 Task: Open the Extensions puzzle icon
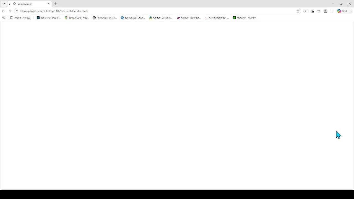pyautogui.click(x=305, y=11)
